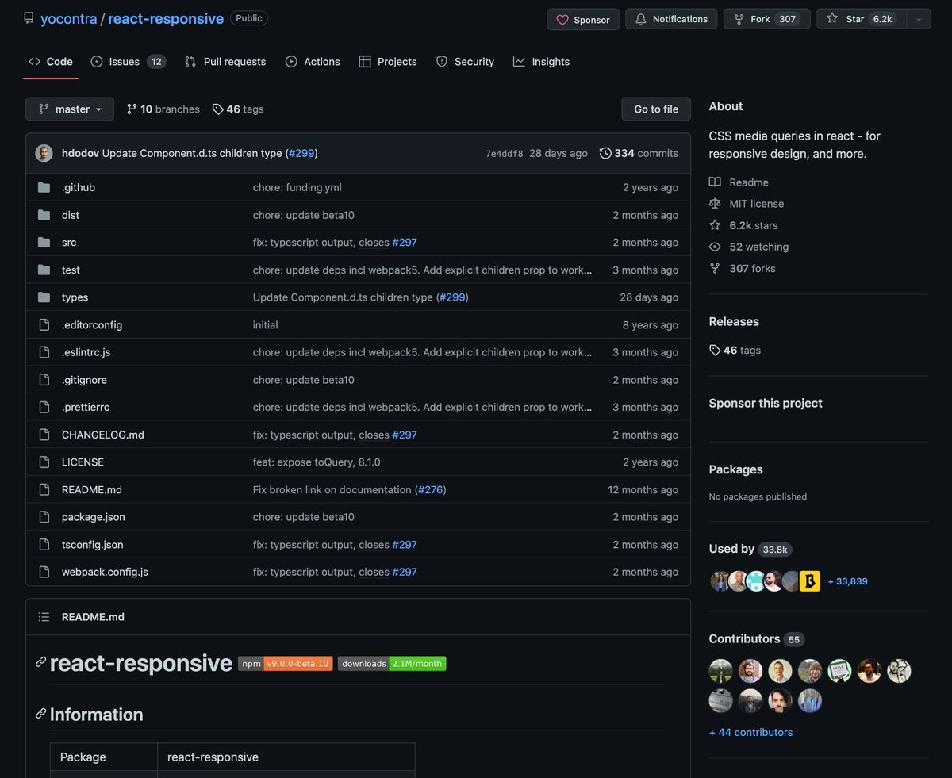The width and height of the screenshot is (952, 778).
Task: Open the Readme via the book icon
Action: click(715, 182)
